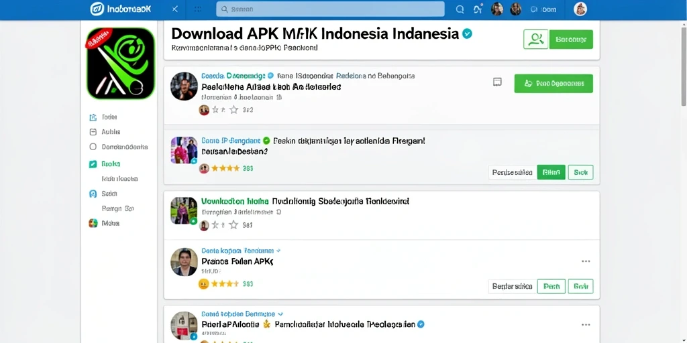The image size is (687, 343).
Task: Click the green check badge in second post
Action: pyautogui.click(x=266, y=141)
